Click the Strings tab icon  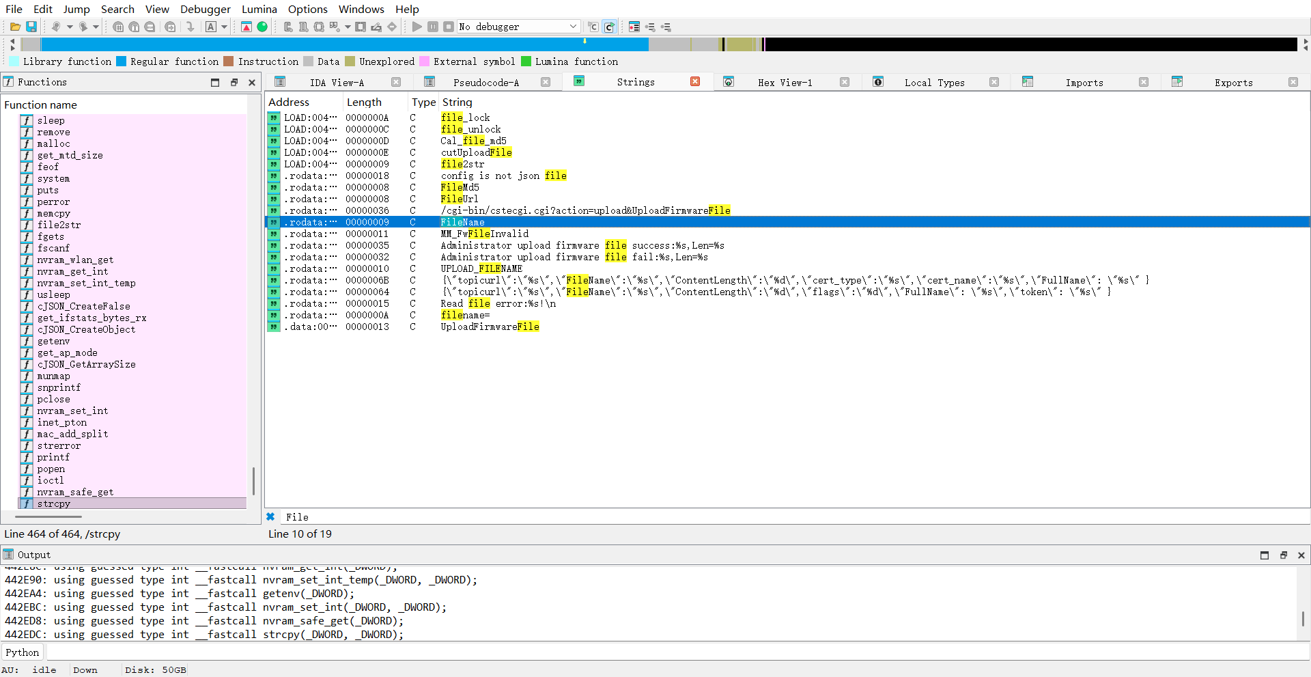(579, 81)
